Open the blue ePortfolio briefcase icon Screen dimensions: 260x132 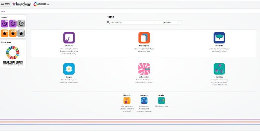click(219, 38)
